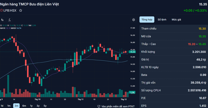Open the fx indicators menu

10,20
